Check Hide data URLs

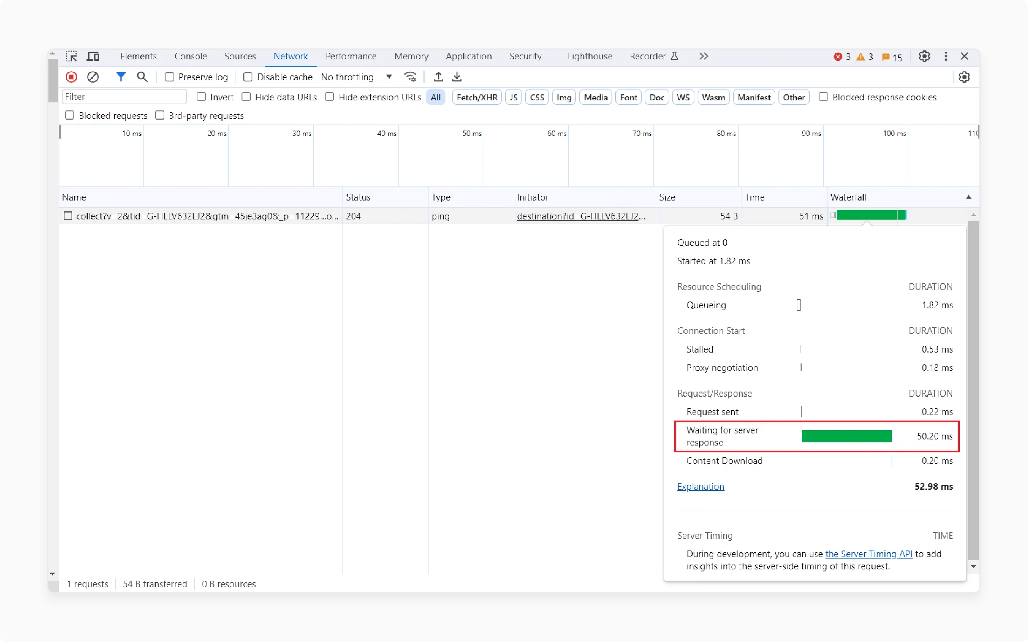click(246, 97)
